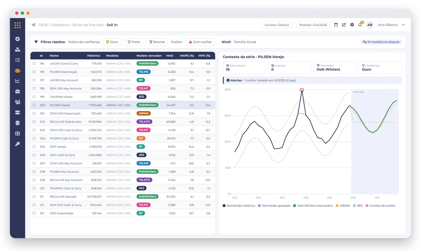Click the calendar icon in header
Screen dimensions: 421x251
point(336,25)
